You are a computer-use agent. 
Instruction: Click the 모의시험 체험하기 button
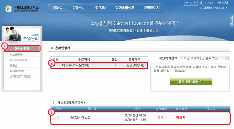tap(191, 81)
